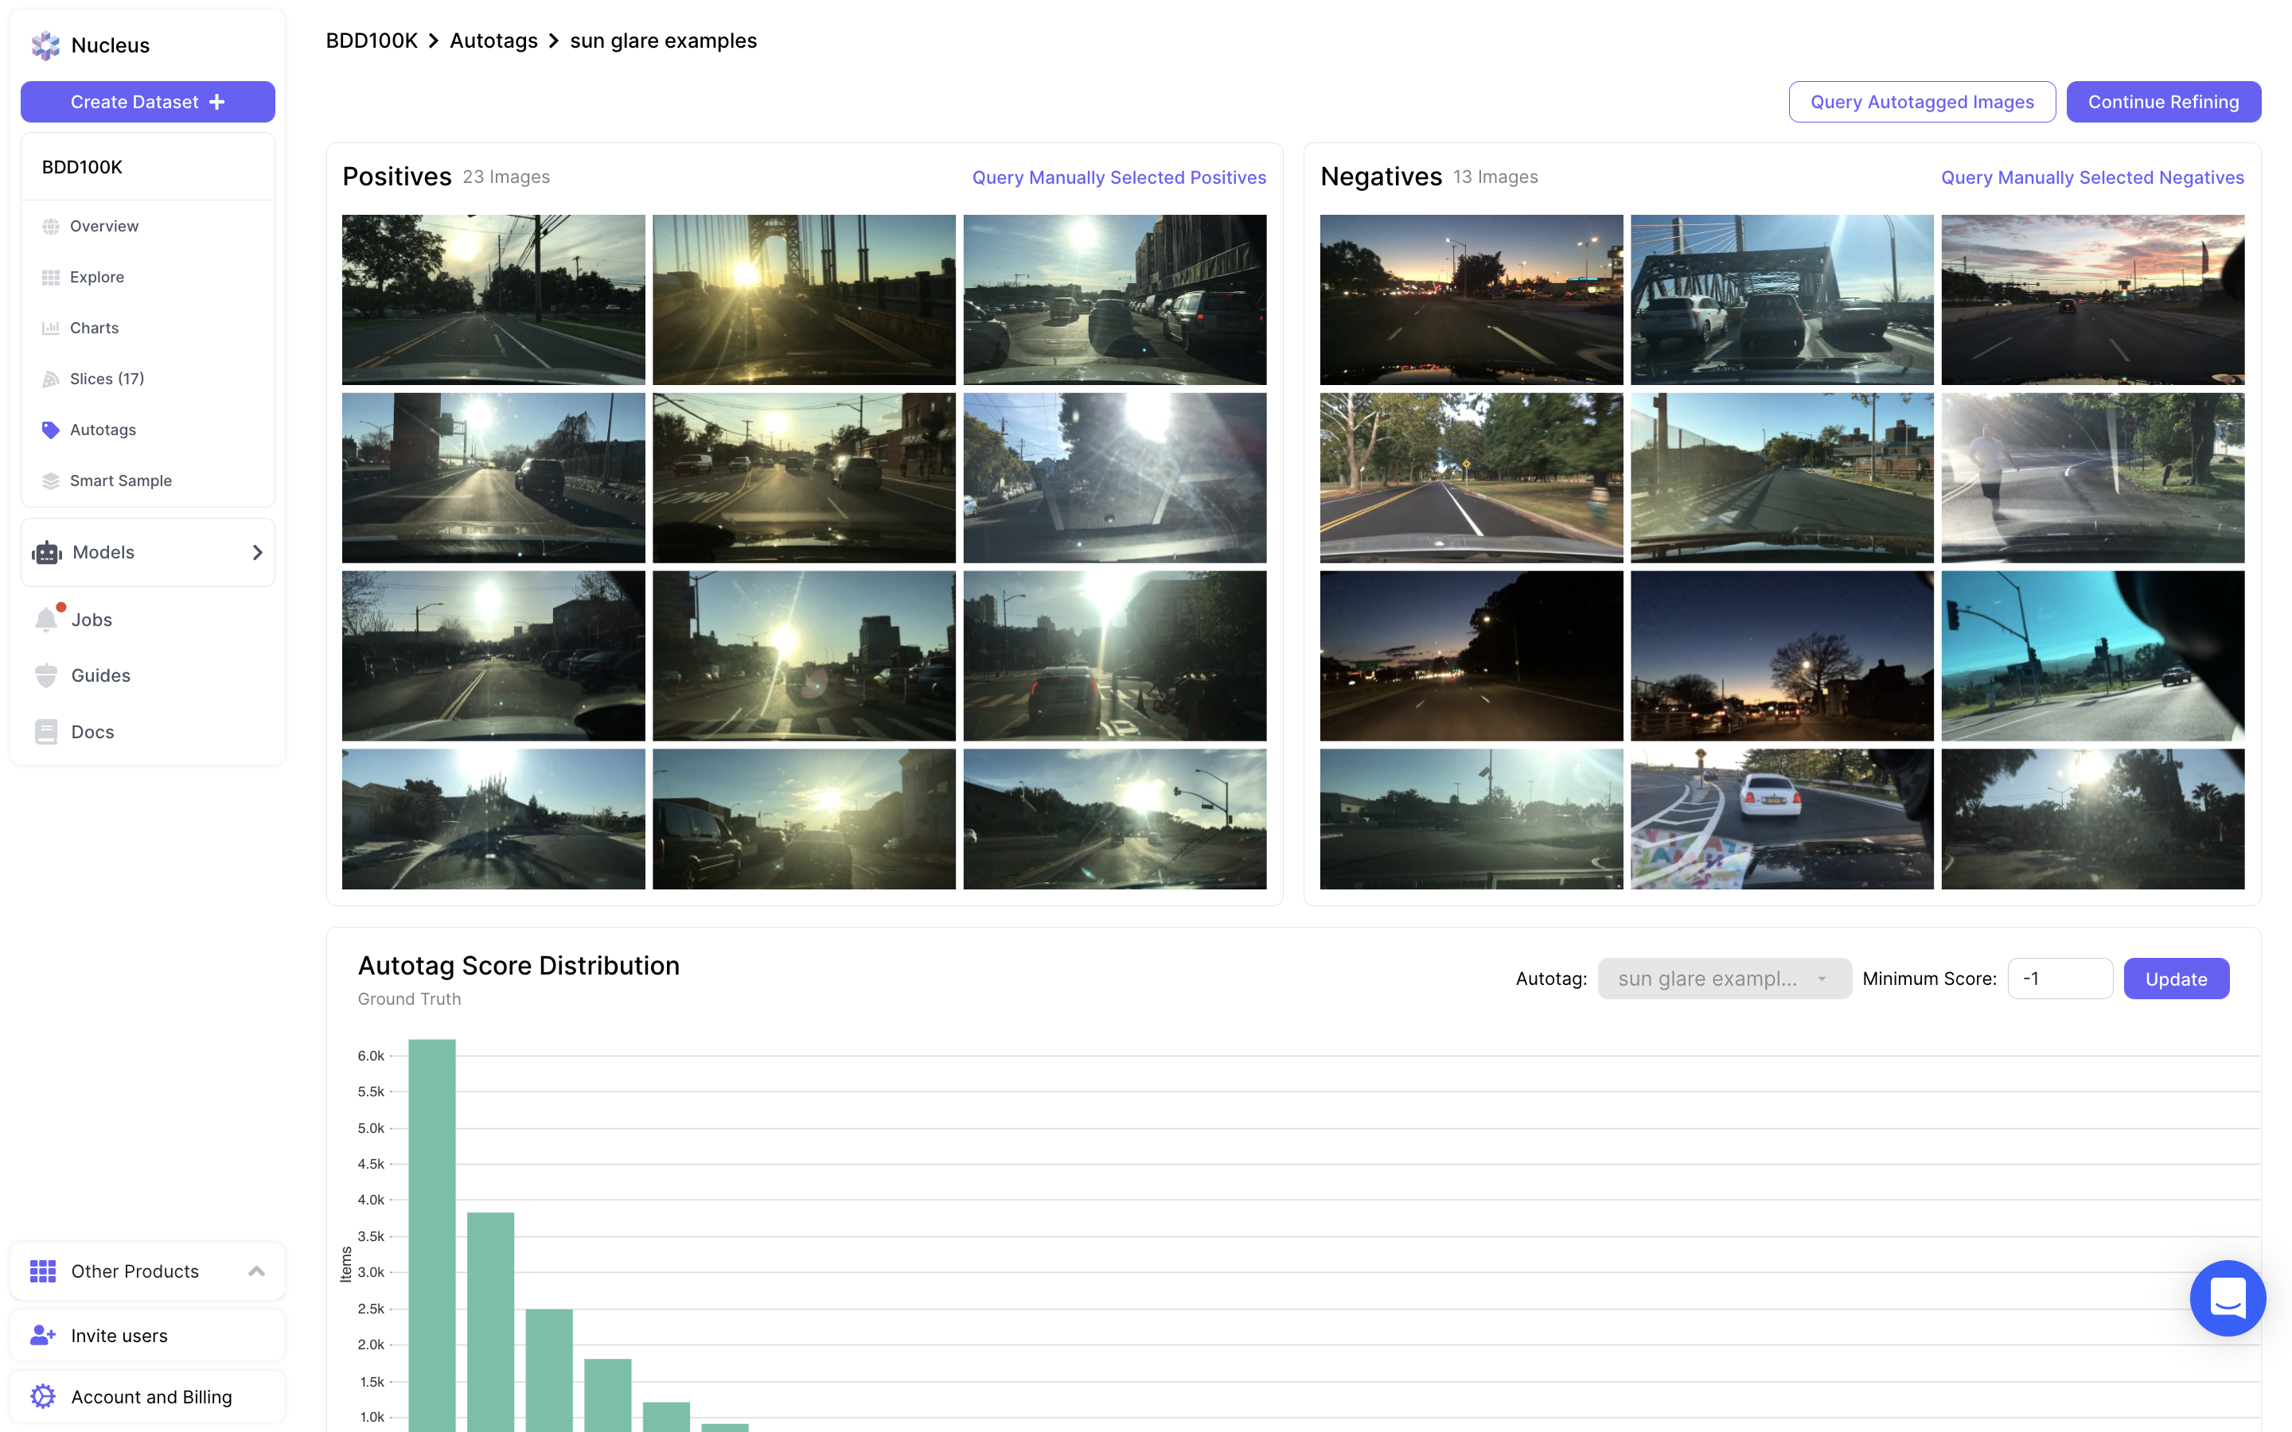Collapse the Other Products panel arrow
The width and height of the screenshot is (2292, 1432).
pyautogui.click(x=255, y=1271)
